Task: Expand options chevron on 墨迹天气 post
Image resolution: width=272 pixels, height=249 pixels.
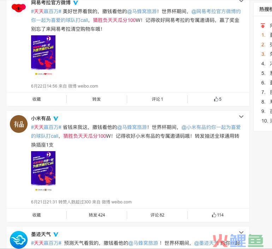Action: pos(241,232)
